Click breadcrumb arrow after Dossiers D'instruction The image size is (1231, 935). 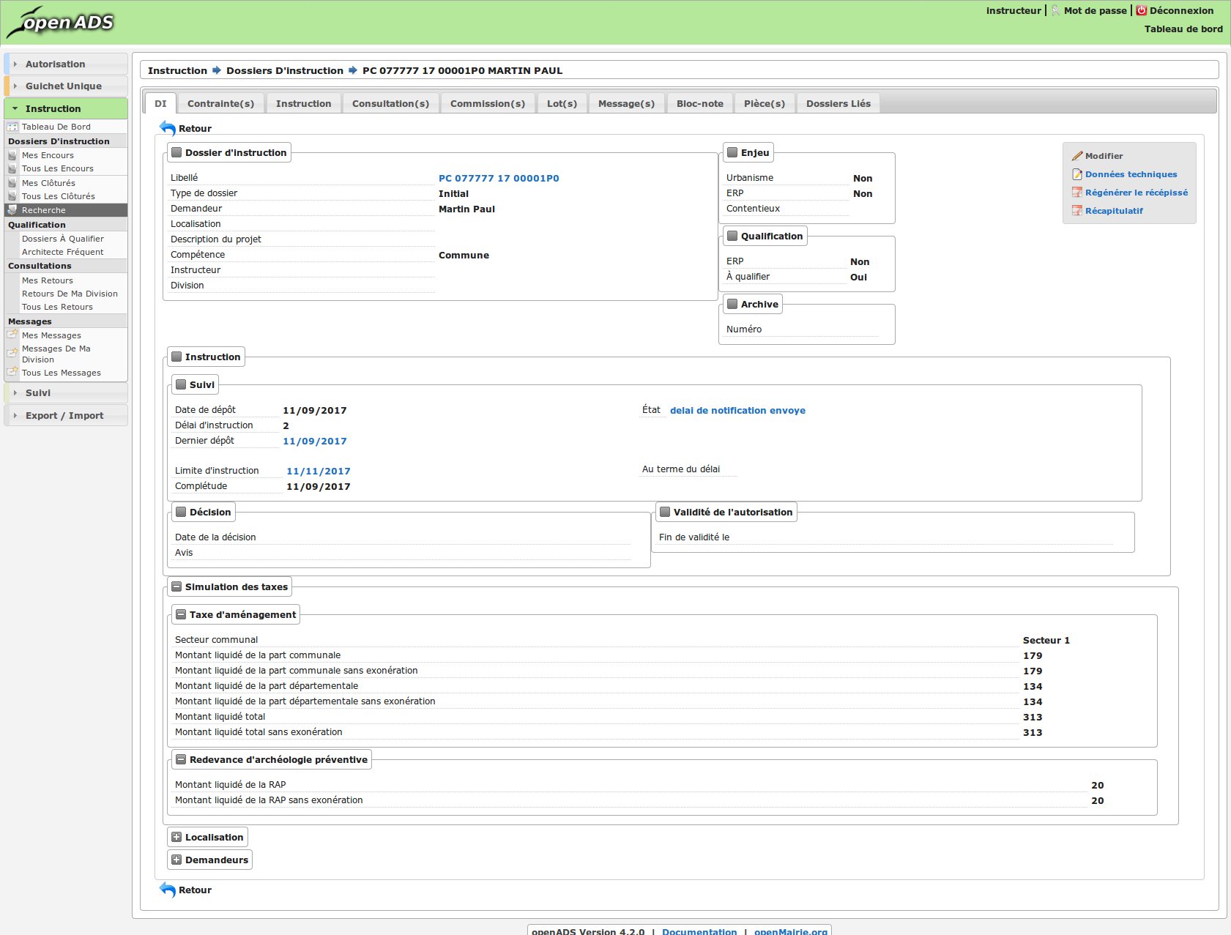353,70
